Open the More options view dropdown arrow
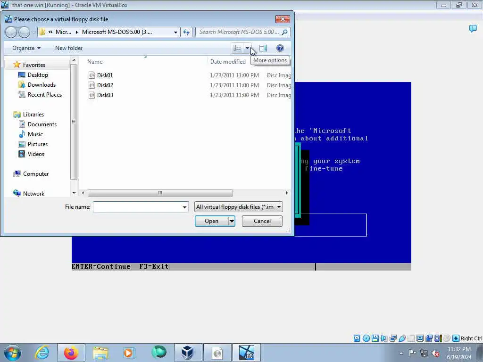Viewport: 483px width, 362px height. coord(247,48)
